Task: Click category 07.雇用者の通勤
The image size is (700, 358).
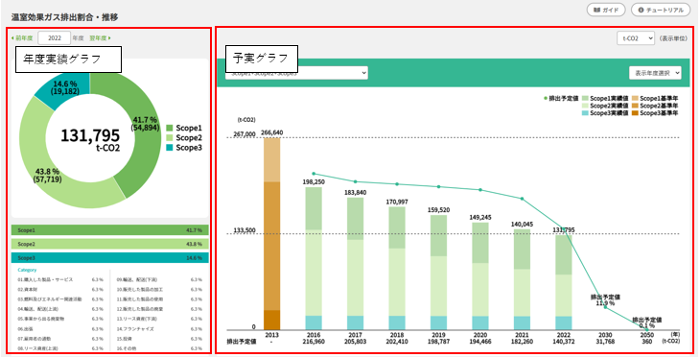Action: point(35,339)
